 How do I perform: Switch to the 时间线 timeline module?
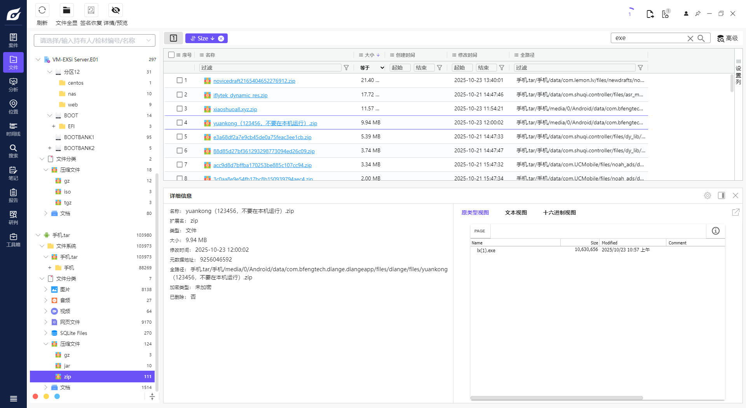(13, 129)
